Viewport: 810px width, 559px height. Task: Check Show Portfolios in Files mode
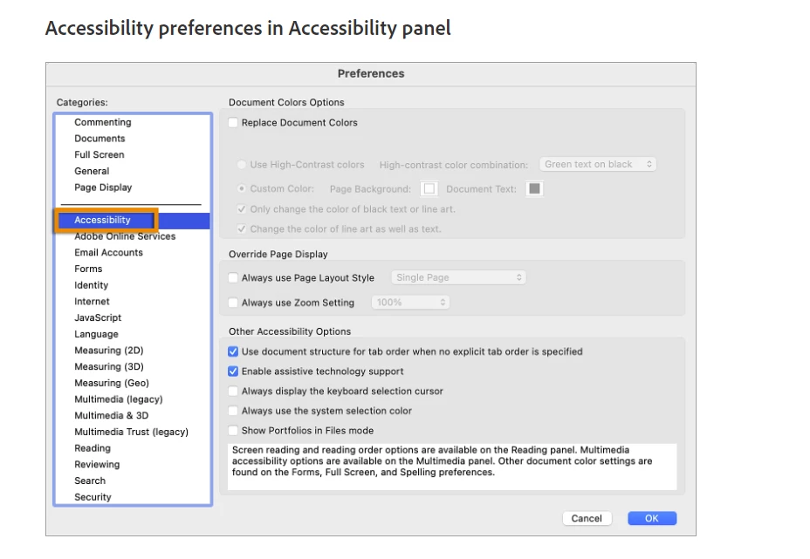point(233,431)
